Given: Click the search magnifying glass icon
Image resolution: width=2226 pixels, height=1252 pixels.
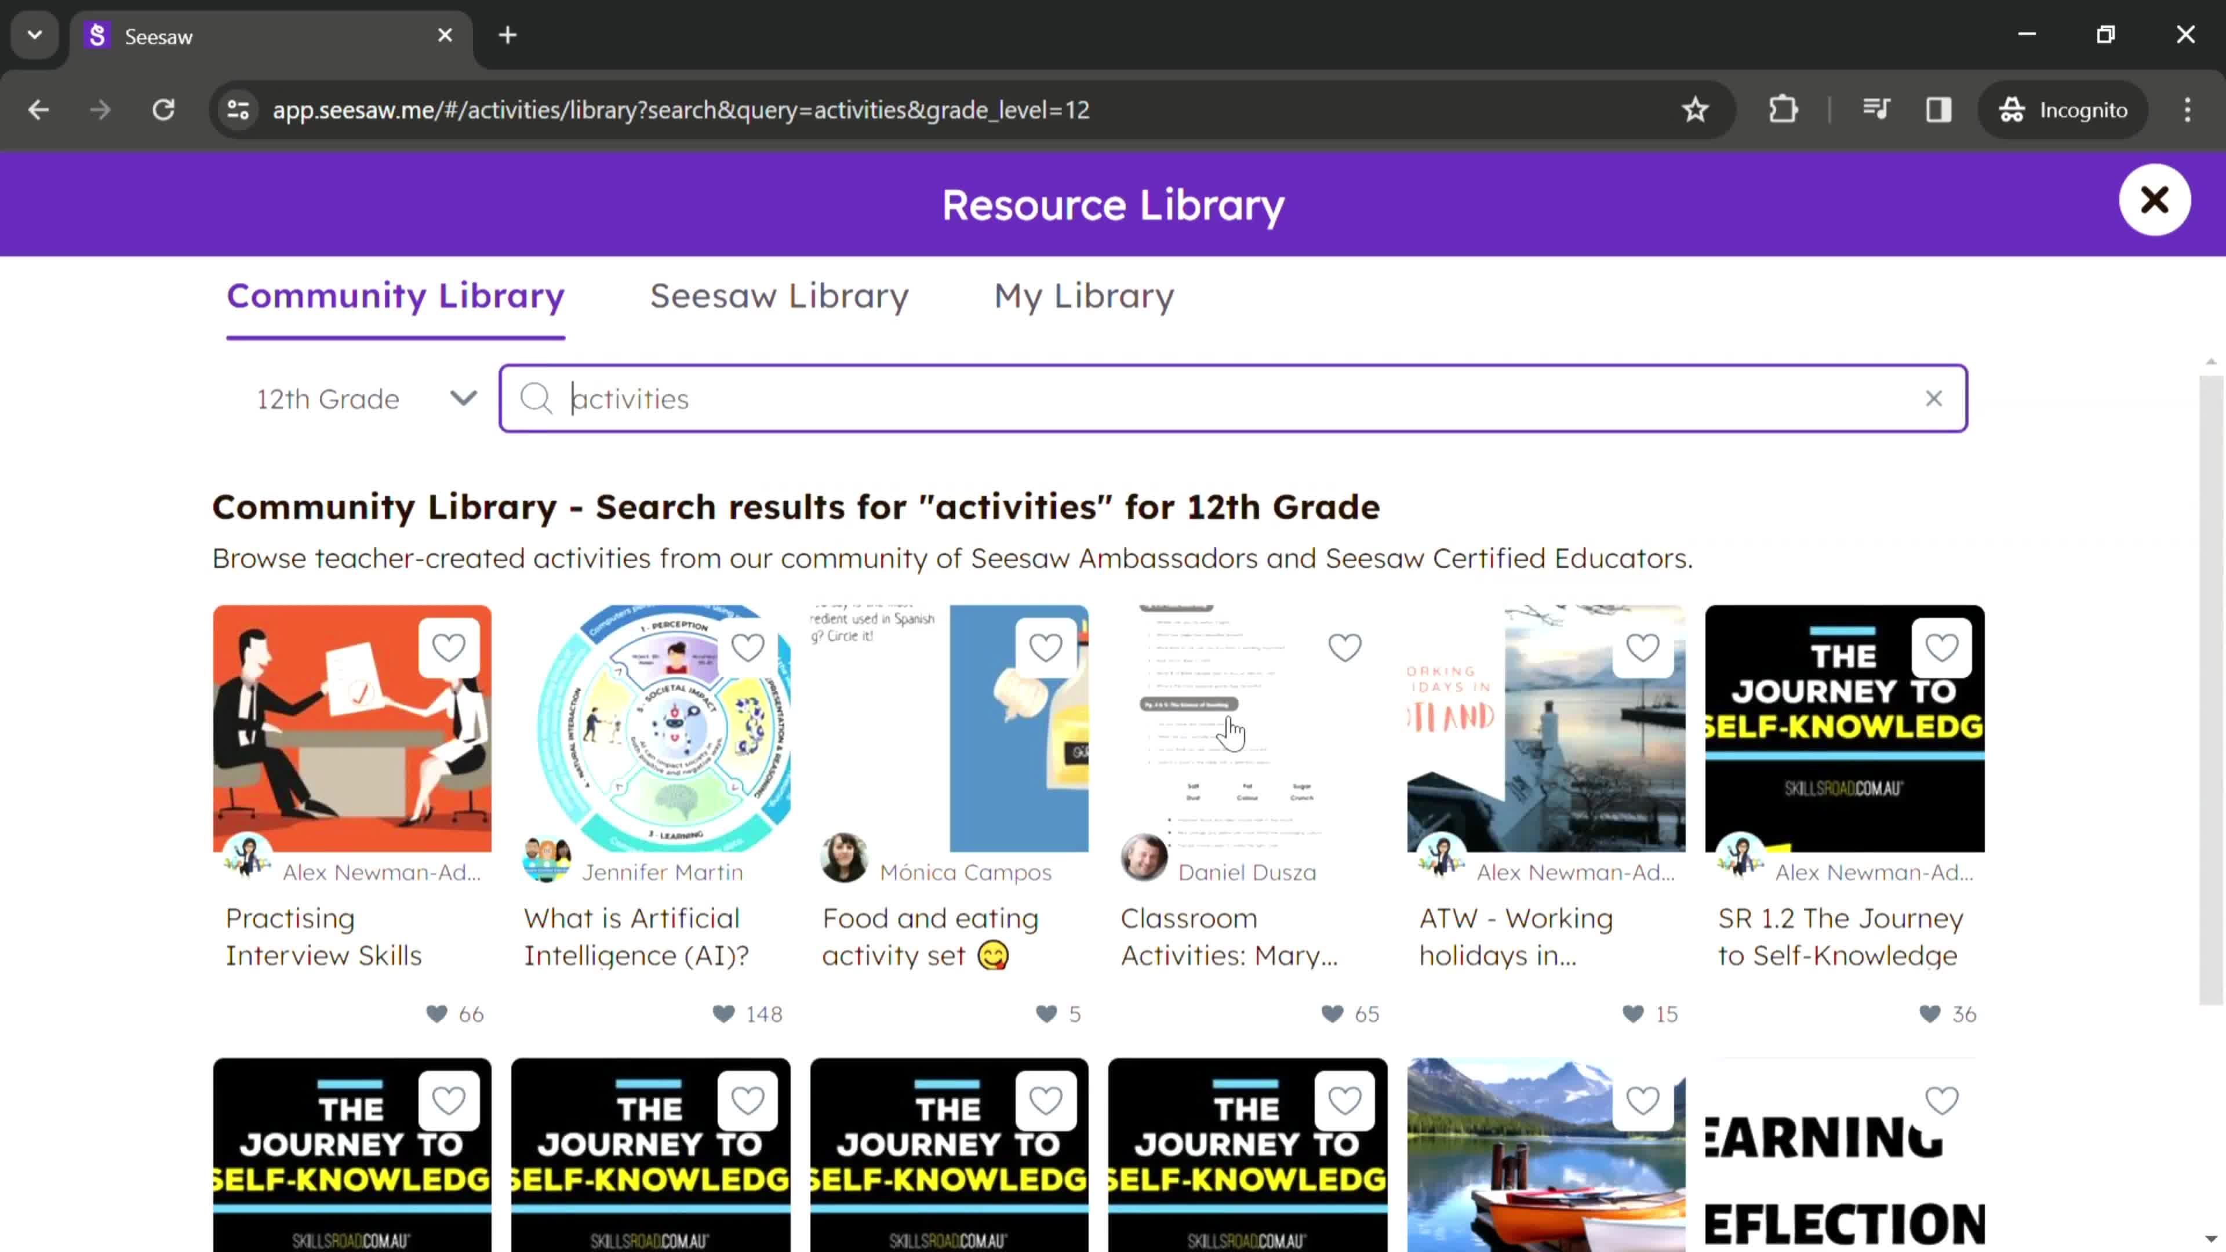Looking at the screenshot, I should tap(538, 399).
